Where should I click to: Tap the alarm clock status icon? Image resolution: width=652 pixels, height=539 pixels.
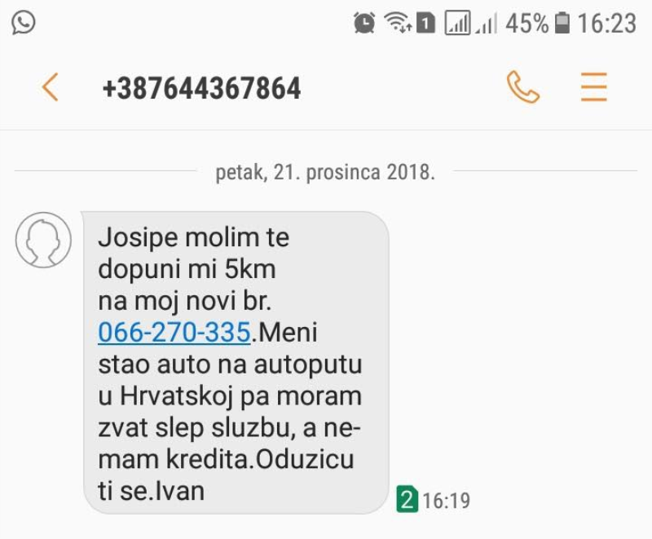[x=364, y=23]
